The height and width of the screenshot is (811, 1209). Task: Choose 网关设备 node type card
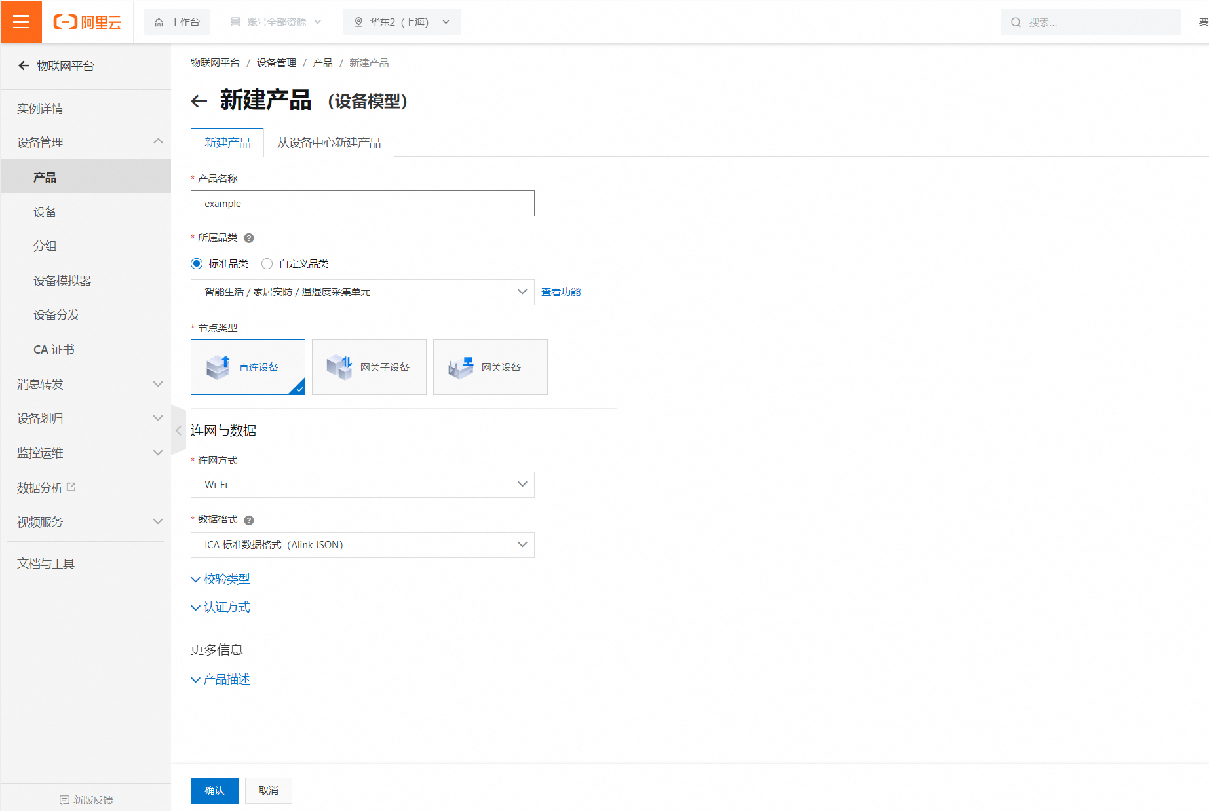(490, 367)
